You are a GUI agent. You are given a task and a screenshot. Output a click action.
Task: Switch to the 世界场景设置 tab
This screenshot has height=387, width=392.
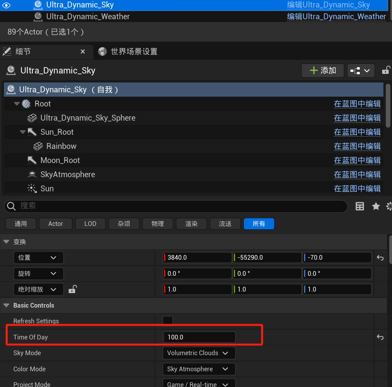[134, 51]
